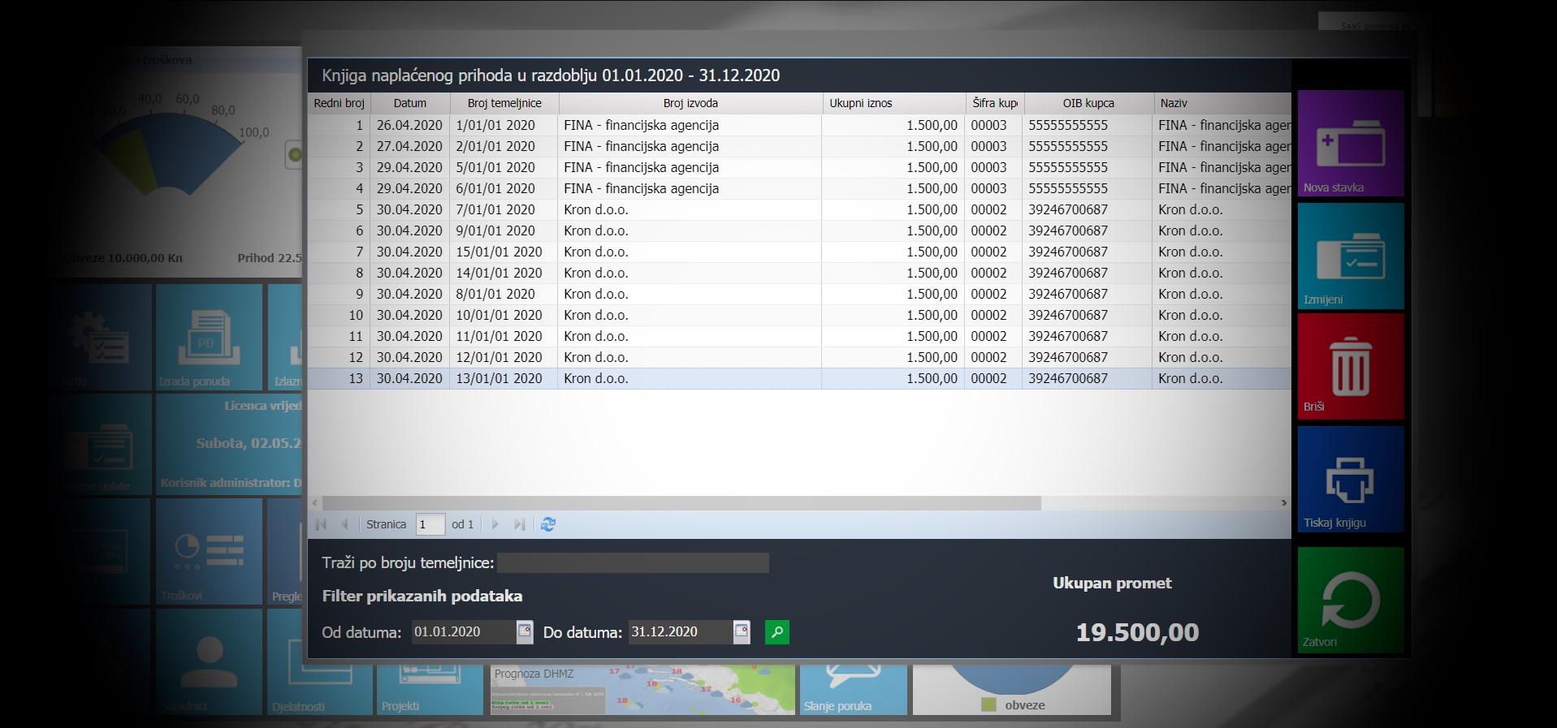Image resolution: width=1557 pixels, height=728 pixels.
Task: Click the Ukupan promet total 19.500,00
Action: (1137, 632)
